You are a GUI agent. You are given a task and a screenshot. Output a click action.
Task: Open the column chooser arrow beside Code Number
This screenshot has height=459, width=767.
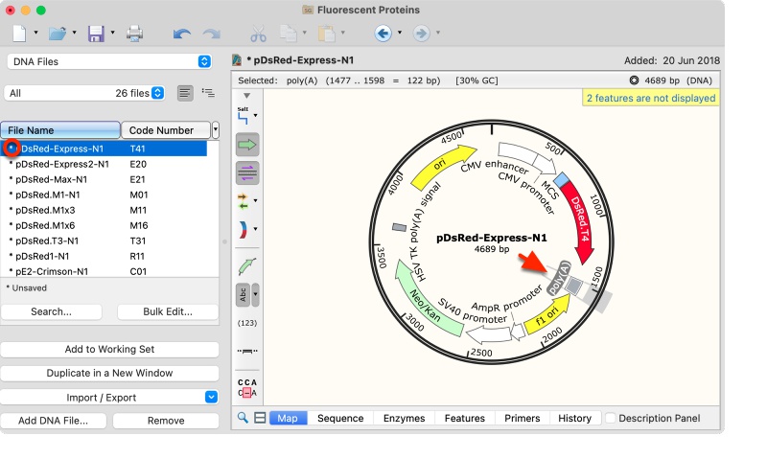point(215,130)
